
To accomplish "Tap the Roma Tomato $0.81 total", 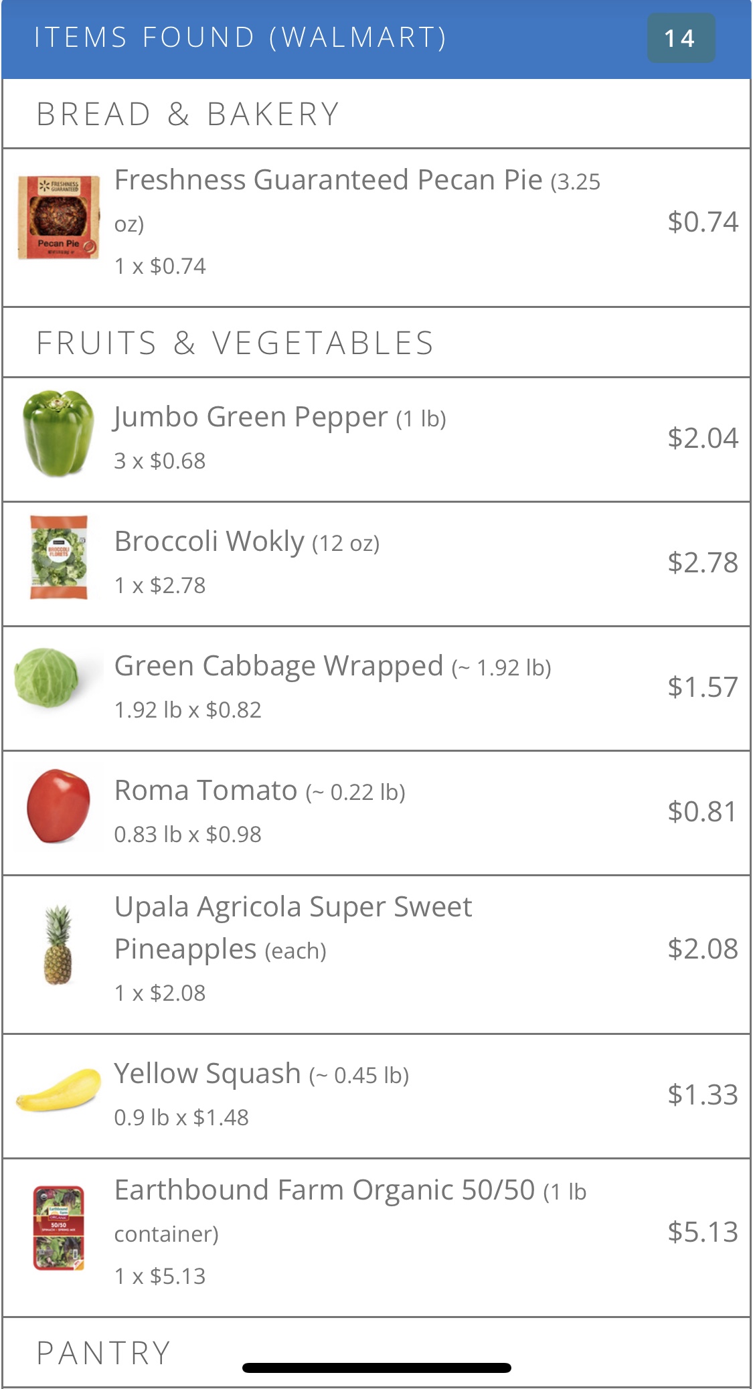I will click(702, 811).
